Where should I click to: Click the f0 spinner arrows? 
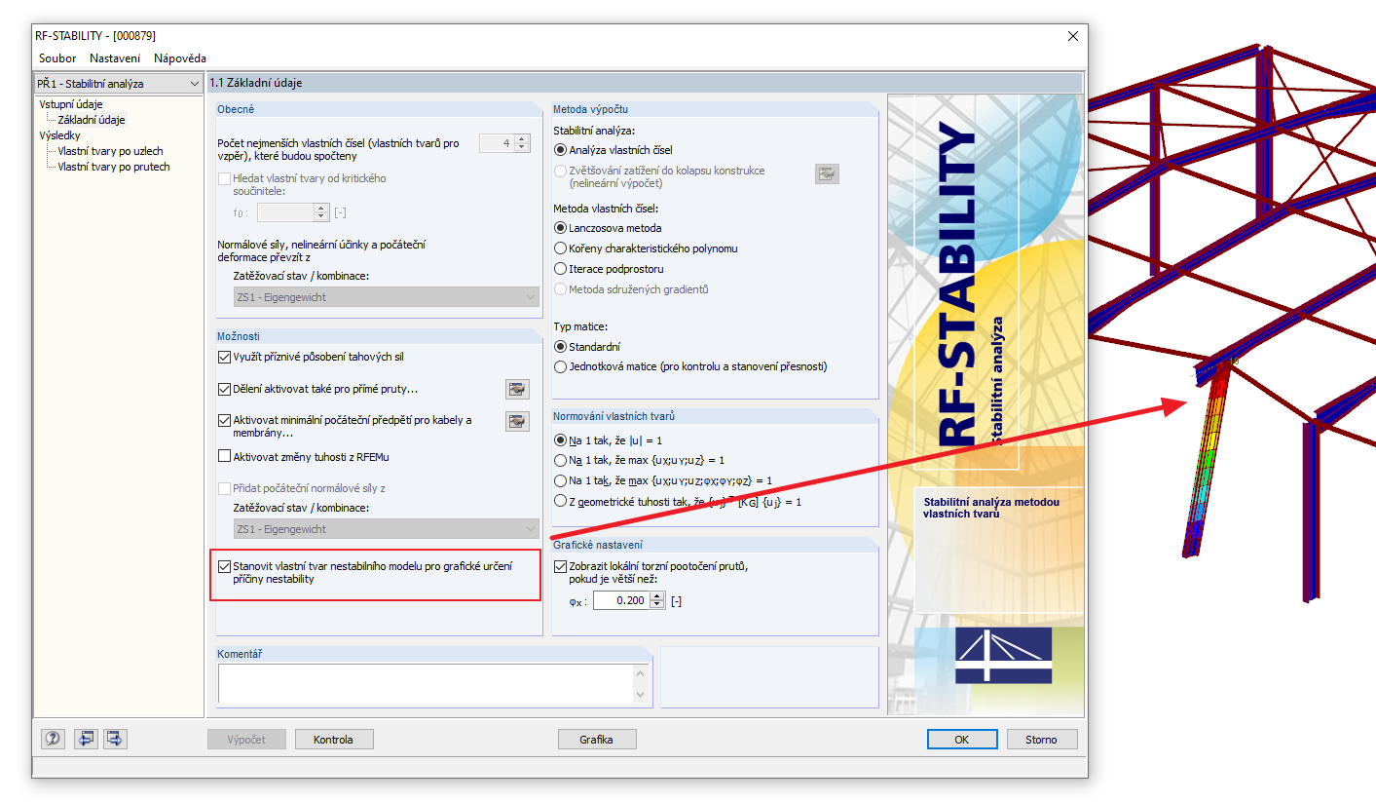click(x=322, y=212)
